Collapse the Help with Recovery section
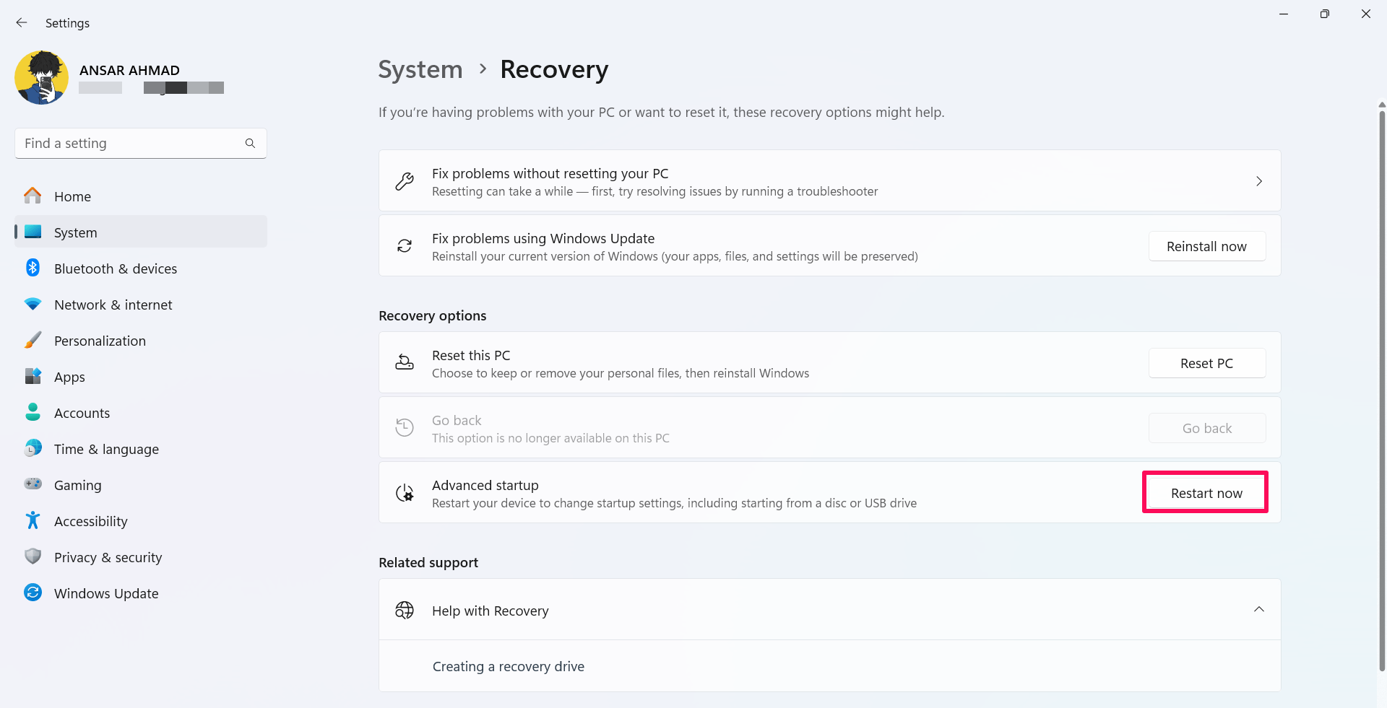This screenshot has height=708, width=1387. click(1259, 609)
